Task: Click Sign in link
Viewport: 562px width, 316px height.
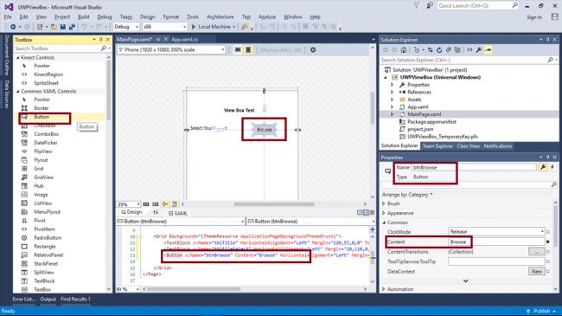Action: pos(534,16)
